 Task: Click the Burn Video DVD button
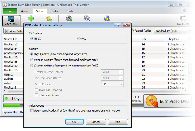click(x=167, y=101)
